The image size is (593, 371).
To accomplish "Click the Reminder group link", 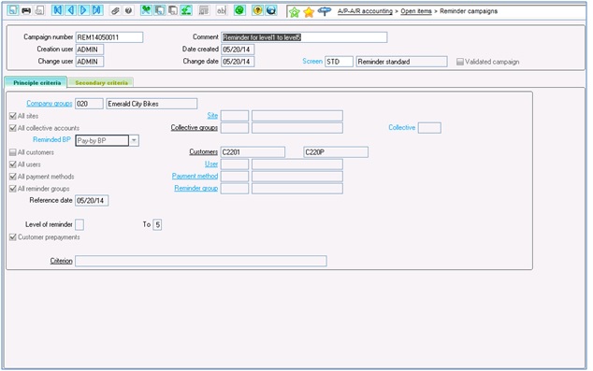I will [195, 188].
